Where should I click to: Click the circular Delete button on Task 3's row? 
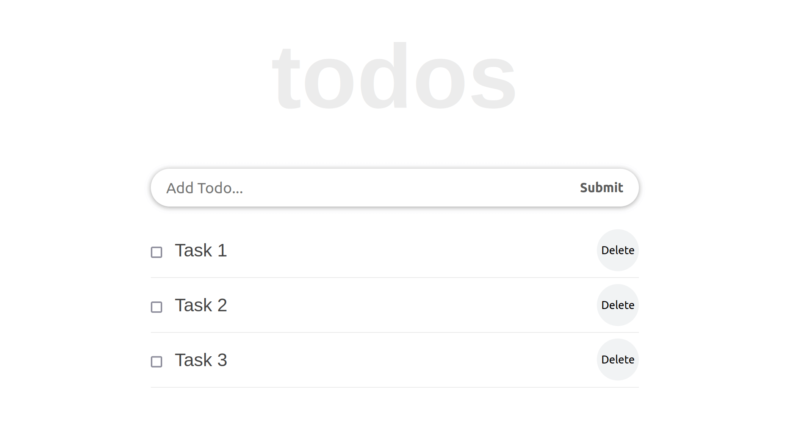coord(617,359)
